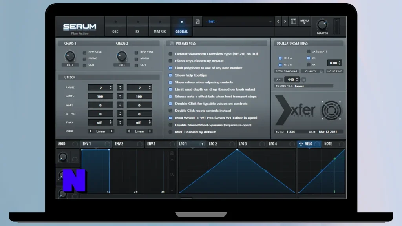Click the LFO 1 triangle peak point
Screen dimensions: 402x226
pyautogui.click(x=237, y=150)
